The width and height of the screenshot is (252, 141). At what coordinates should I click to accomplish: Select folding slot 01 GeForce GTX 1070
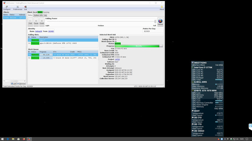[63, 43]
